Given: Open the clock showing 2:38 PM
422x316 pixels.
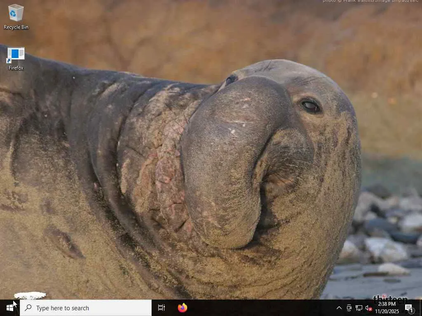Looking at the screenshot, I should [387, 308].
